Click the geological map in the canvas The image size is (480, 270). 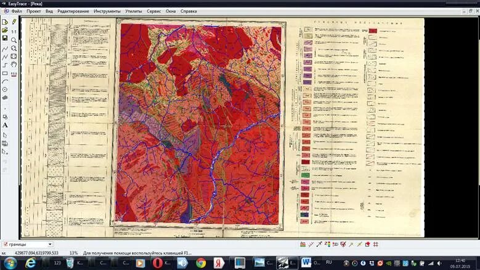pos(198,124)
